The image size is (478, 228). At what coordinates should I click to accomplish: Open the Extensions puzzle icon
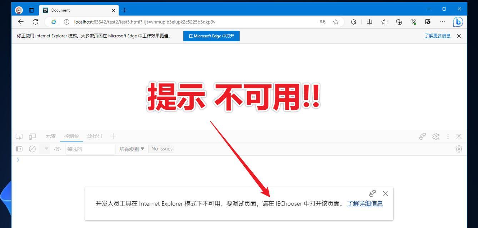coord(353,22)
